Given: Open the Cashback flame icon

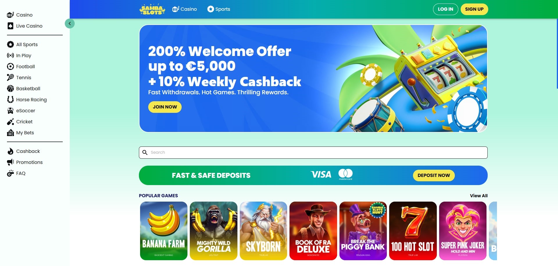Looking at the screenshot, I should 10,151.
